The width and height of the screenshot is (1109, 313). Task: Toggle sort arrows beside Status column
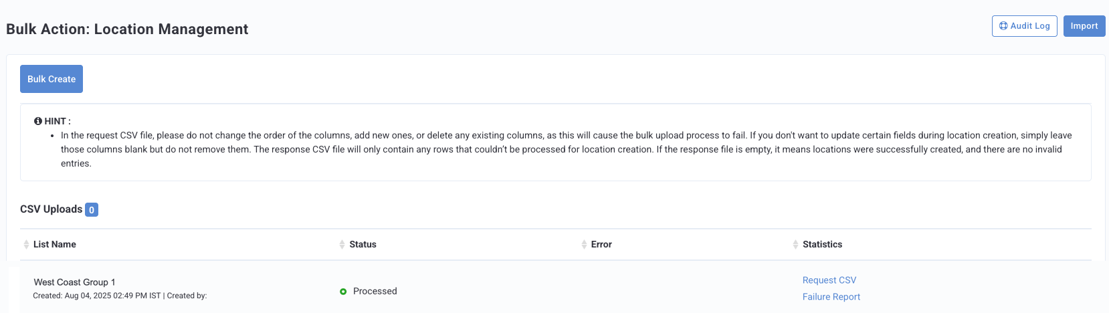(342, 245)
